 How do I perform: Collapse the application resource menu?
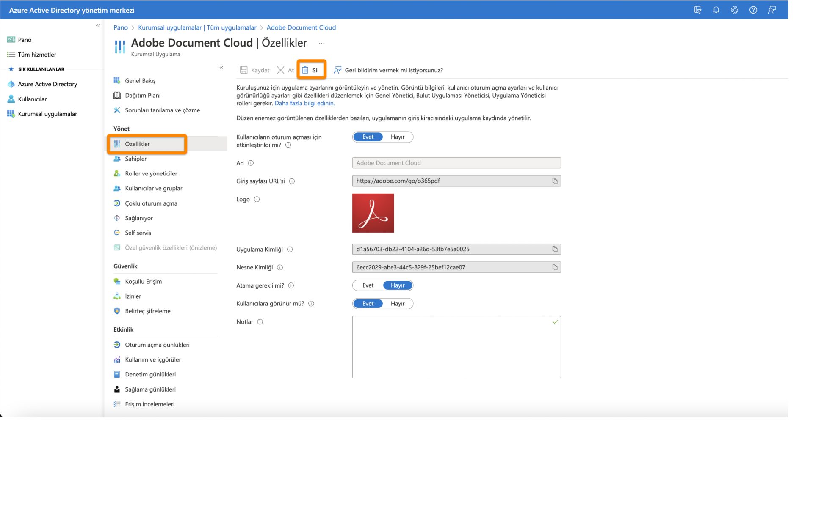point(221,67)
